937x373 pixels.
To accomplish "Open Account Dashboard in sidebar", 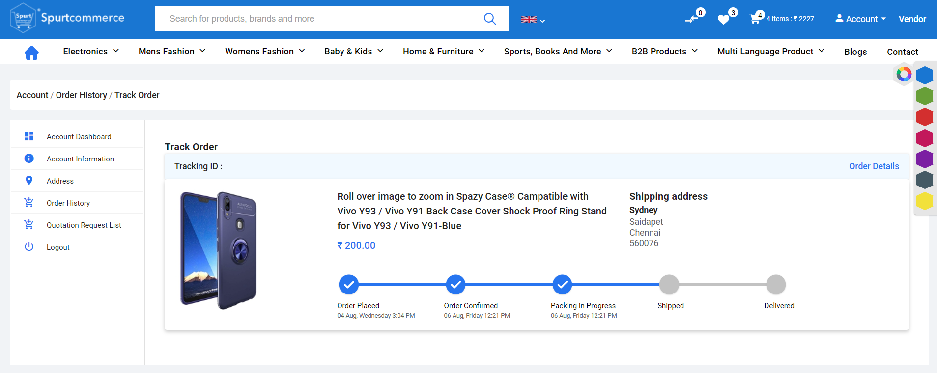I will [x=79, y=136].
